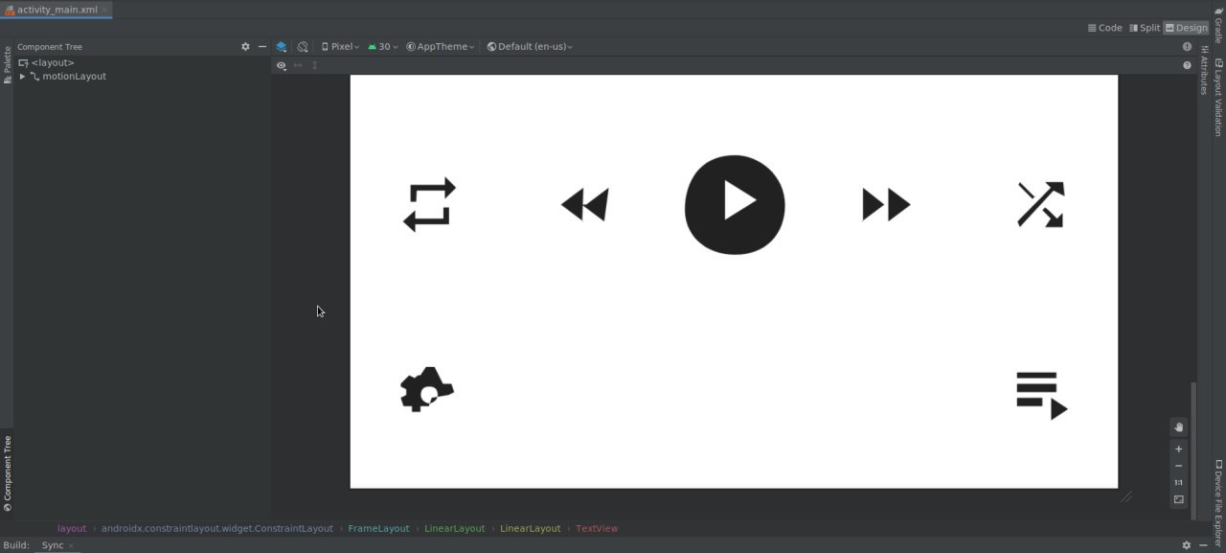This screenshot has height=553, width=1226.
Task: Zoom in with the plus button
Action: (1179, 449)
